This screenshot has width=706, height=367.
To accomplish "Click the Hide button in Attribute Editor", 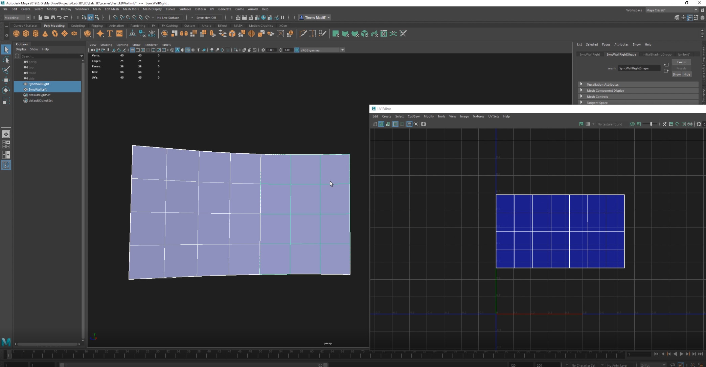I will (686, 74).
